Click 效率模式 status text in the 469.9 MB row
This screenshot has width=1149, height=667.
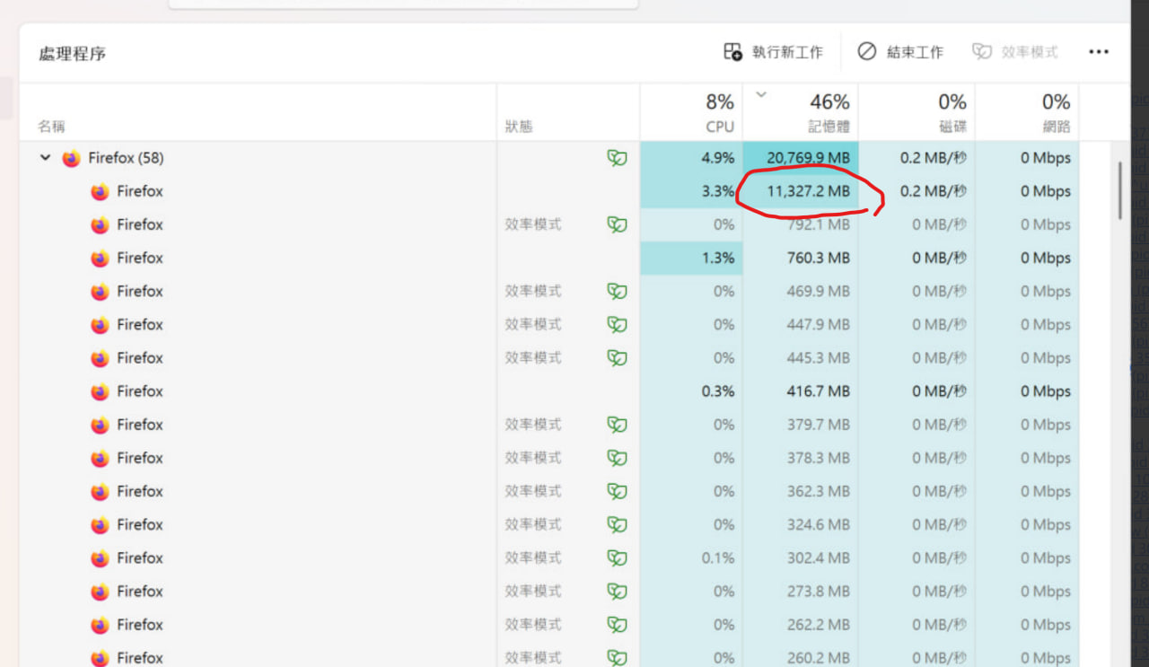click(x=532, y=291)
